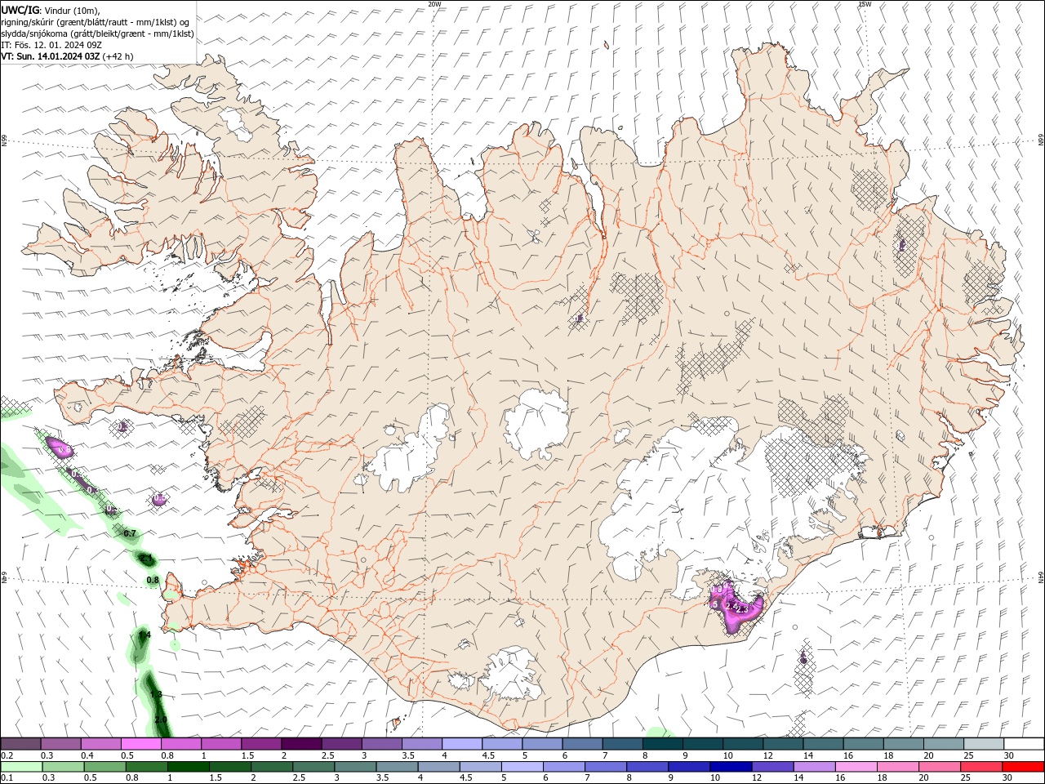Pick the white swatch after 30 in snow scale
1045x784 pixels.
(x=1025, y=744)
